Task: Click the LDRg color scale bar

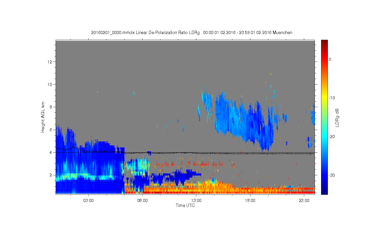Action: 324,117
